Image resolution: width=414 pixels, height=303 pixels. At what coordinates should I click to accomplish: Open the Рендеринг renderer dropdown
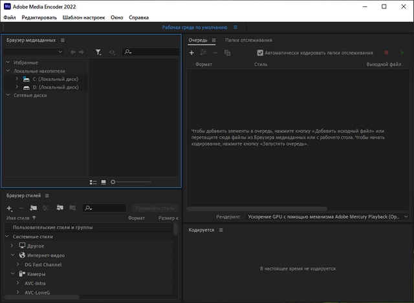(x=327, y=218)
